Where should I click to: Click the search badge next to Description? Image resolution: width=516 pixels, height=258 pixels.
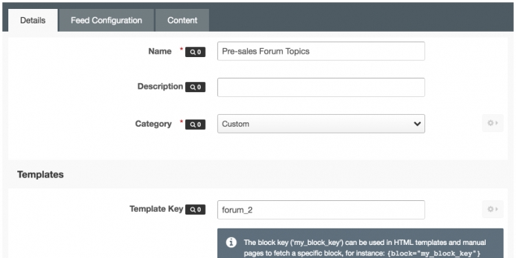(x=195, y=87)
